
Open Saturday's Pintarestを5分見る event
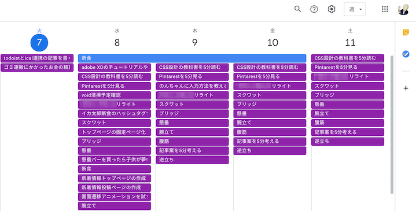pos(348,67)
